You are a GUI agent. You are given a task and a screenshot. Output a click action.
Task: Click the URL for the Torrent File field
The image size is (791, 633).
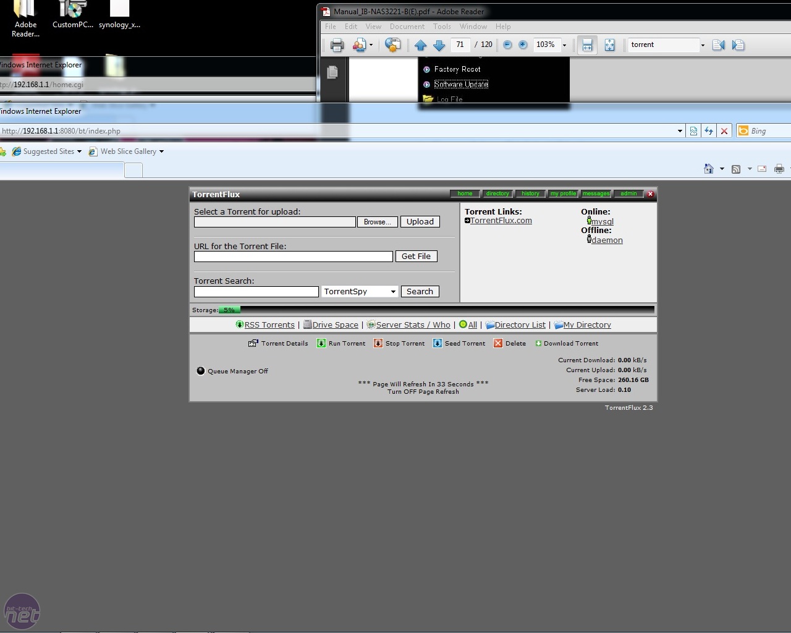point(294,257)
